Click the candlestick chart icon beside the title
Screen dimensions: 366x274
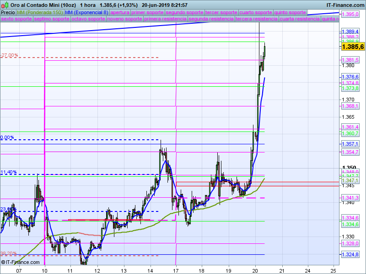(x=5, y=5)
